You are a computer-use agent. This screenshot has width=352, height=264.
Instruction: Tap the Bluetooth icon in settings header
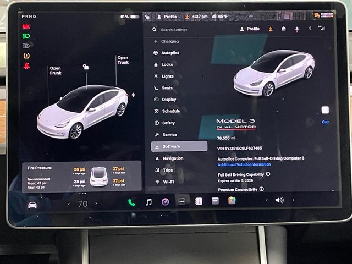point(309,29)
